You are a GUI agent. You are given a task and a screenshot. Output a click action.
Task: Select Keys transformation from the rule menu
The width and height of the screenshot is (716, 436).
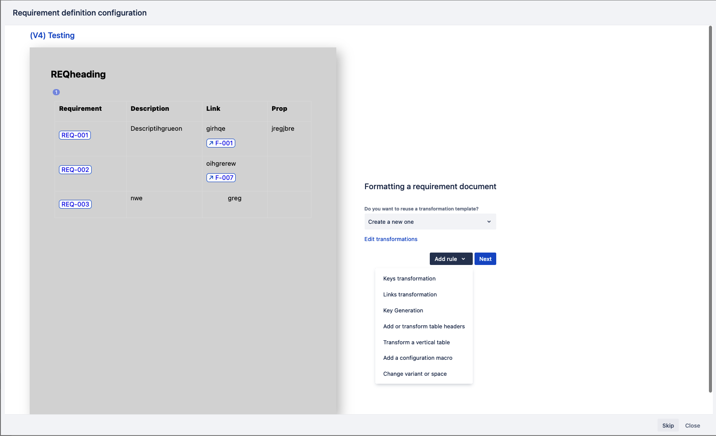[409, 278]
